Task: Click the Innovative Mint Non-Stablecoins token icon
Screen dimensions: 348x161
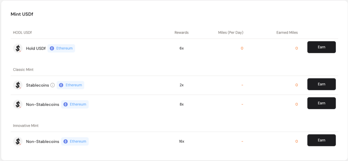Action: pyautogui.click(x=18, y=141)
